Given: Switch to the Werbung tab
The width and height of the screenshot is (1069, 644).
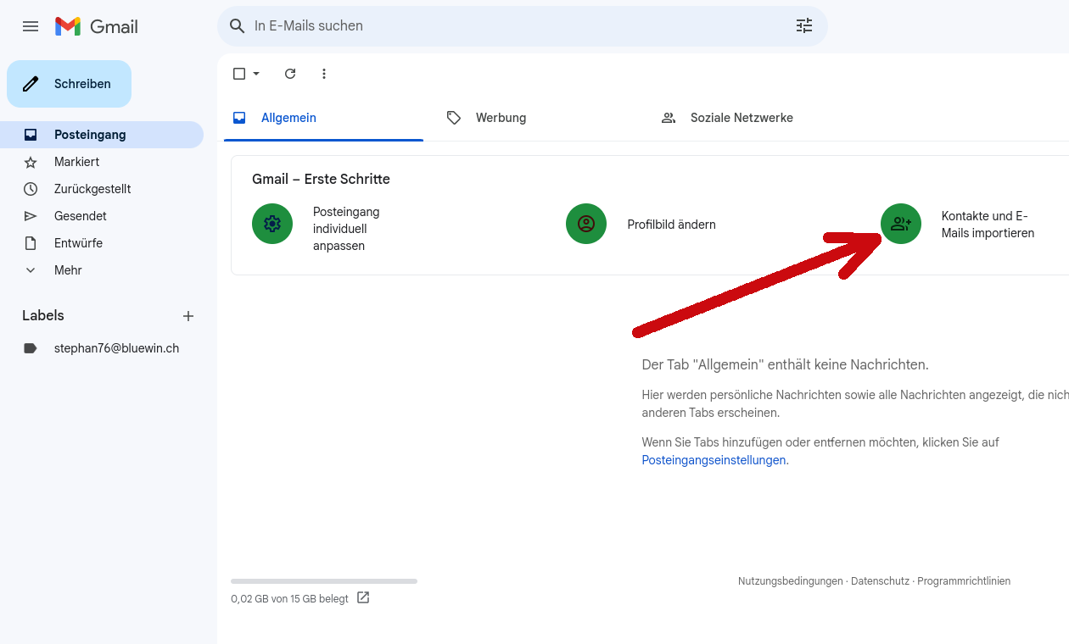Looking at the screenshot, I should (501, 118).
